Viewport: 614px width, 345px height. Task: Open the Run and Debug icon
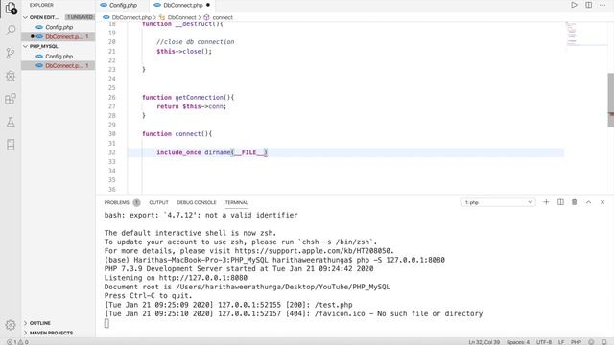11,76
